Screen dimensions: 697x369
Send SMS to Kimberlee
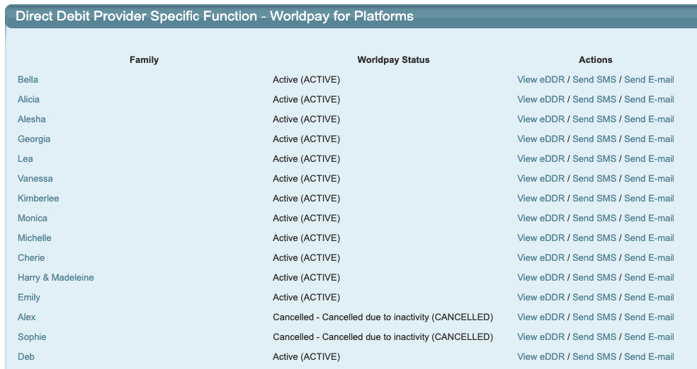coord(594,198)
